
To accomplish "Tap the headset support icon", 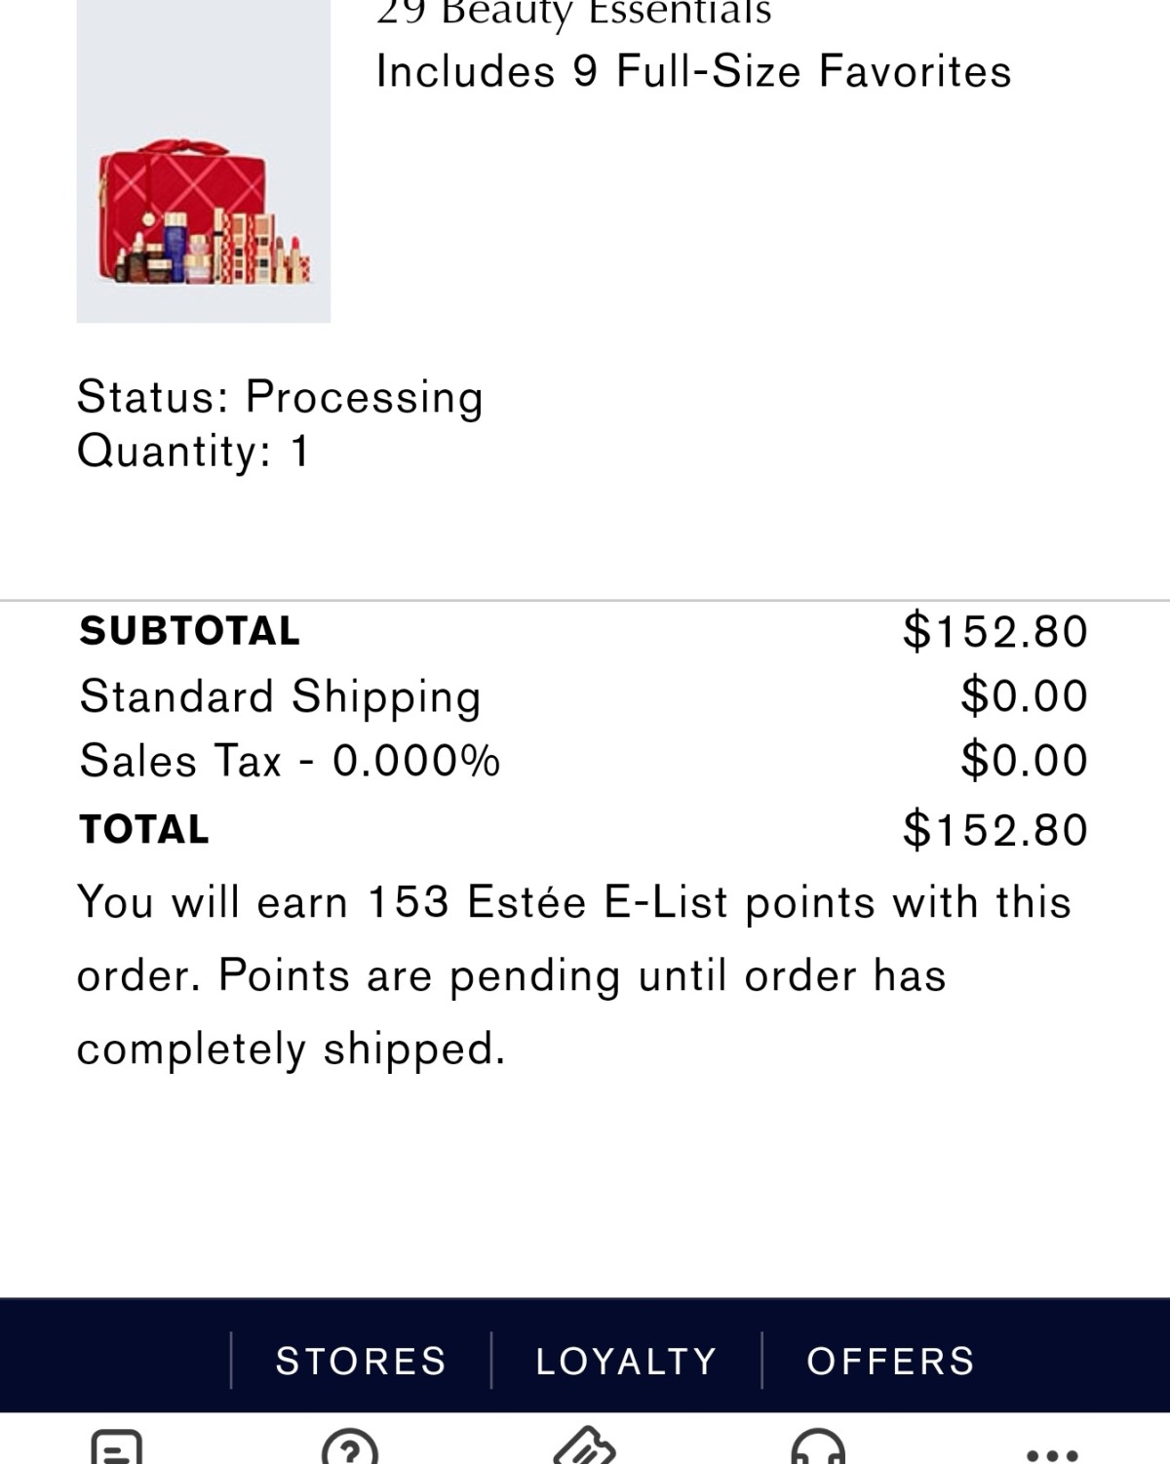I will pyautogui.click(x=818, y=1447).
